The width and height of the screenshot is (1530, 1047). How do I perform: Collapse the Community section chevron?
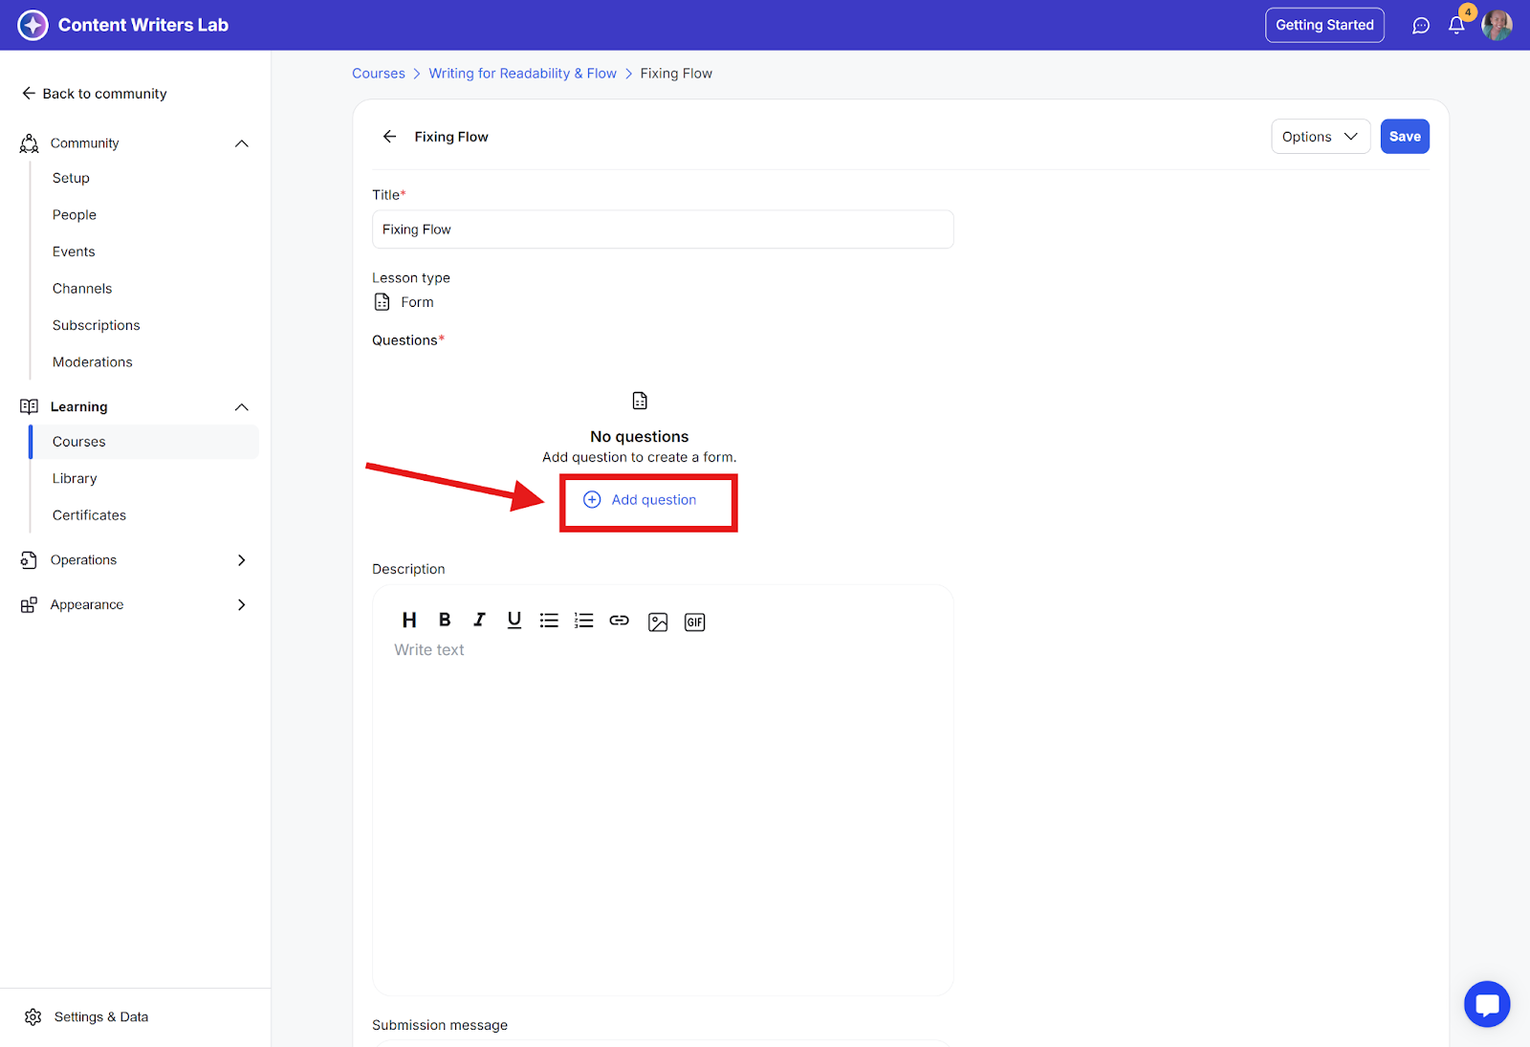242,143
